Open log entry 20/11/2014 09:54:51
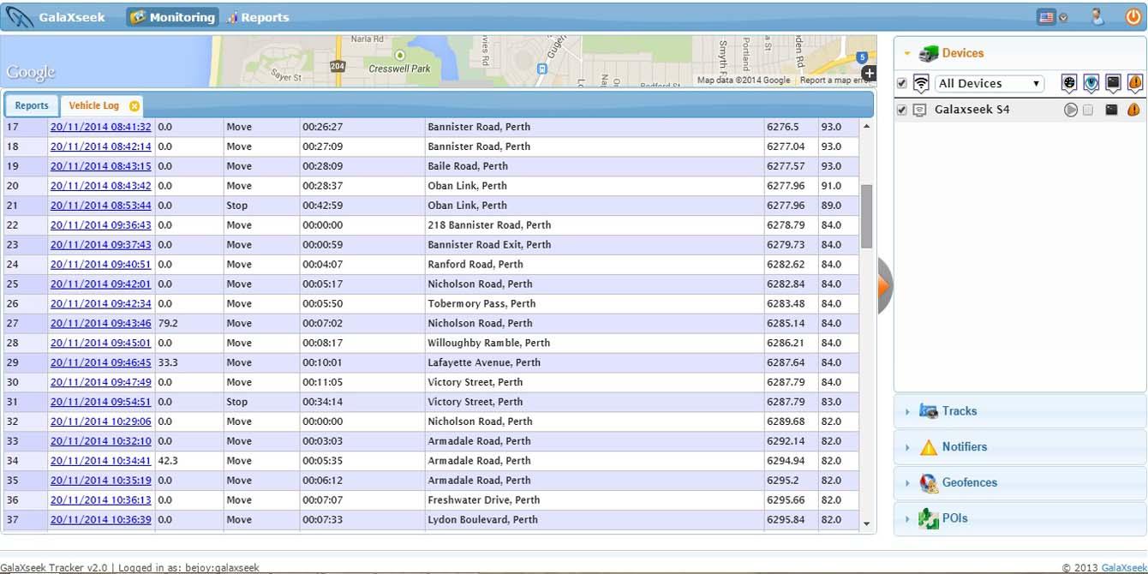The image size is (1148, 574). (x=101, y=402)
